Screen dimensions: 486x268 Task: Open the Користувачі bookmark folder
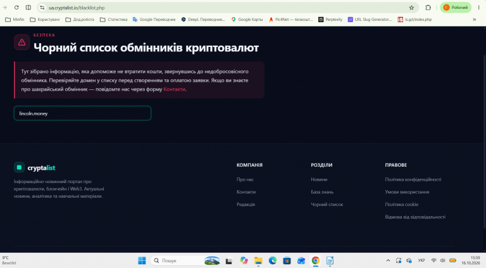(45, 19)
